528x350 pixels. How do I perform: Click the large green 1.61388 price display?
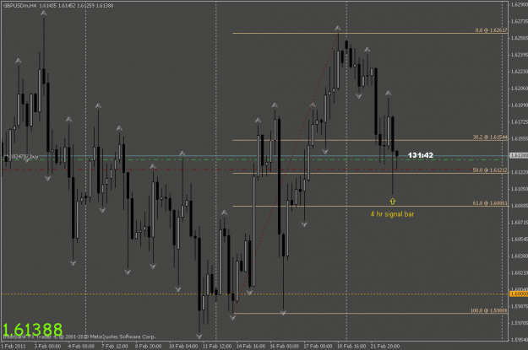33,330
